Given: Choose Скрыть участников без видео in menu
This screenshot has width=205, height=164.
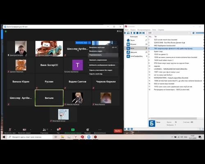Looking at the screenshot, I should (x=103, y=70).
